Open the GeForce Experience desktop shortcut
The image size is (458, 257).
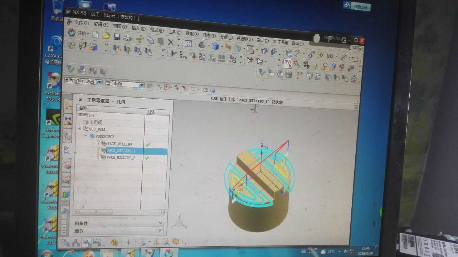coord(52,123)
